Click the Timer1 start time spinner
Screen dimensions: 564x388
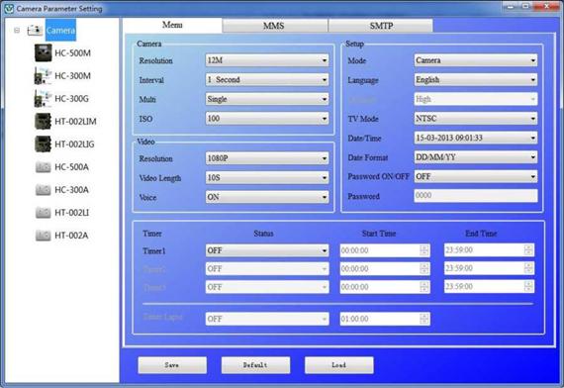(x=424, y=250)
